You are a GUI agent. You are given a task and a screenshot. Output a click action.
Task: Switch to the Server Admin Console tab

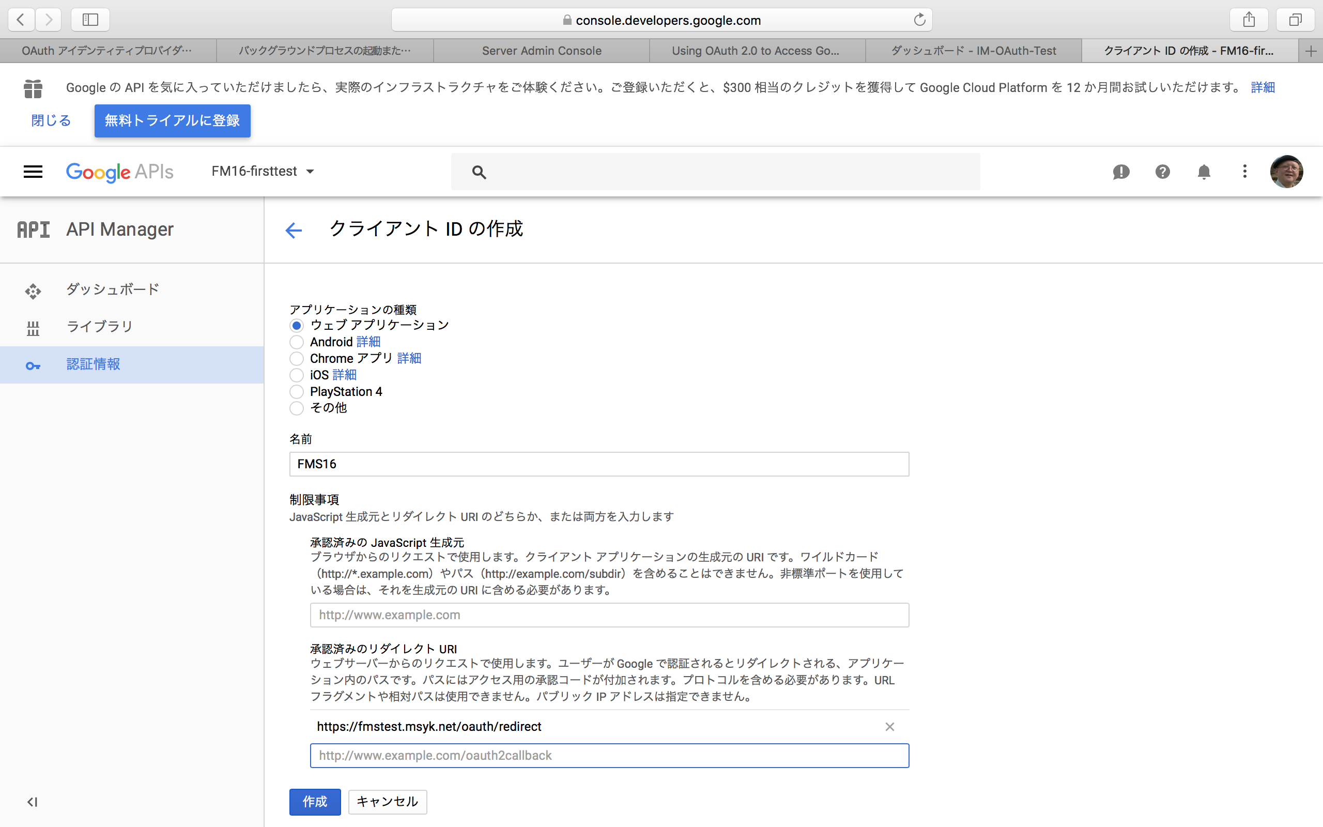tap(541, 51)
